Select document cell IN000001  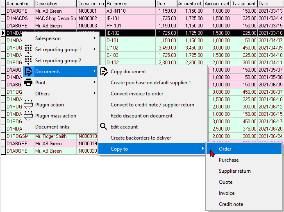[x=91, y=11]
